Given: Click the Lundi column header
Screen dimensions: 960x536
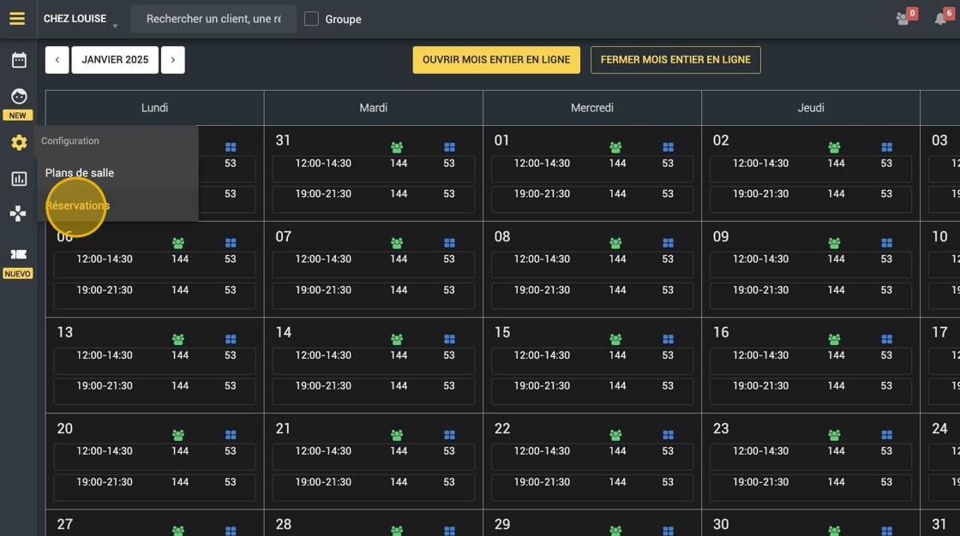Looking at the screenshot, I should pyautogui.click(x=154, y=108).
